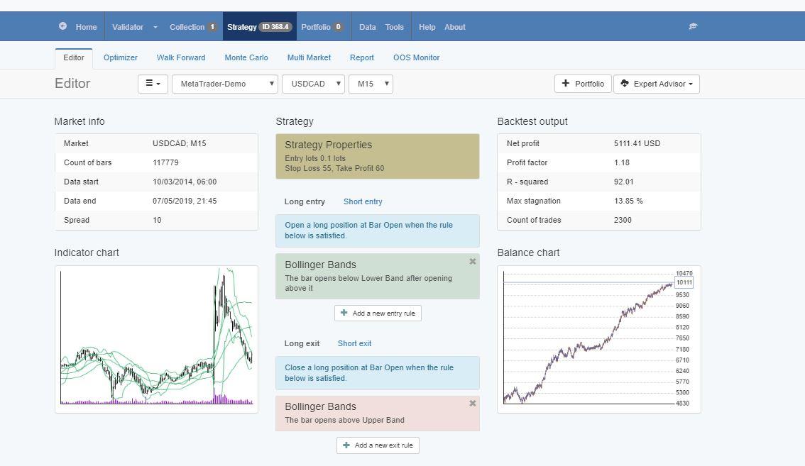Expand the dropdown caret next to Validator
The height and width of the screenshot is (466, 805).
[155, 27]
